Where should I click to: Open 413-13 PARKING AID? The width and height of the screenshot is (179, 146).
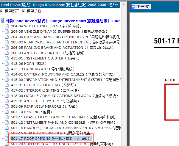click(x=43, y=69)
